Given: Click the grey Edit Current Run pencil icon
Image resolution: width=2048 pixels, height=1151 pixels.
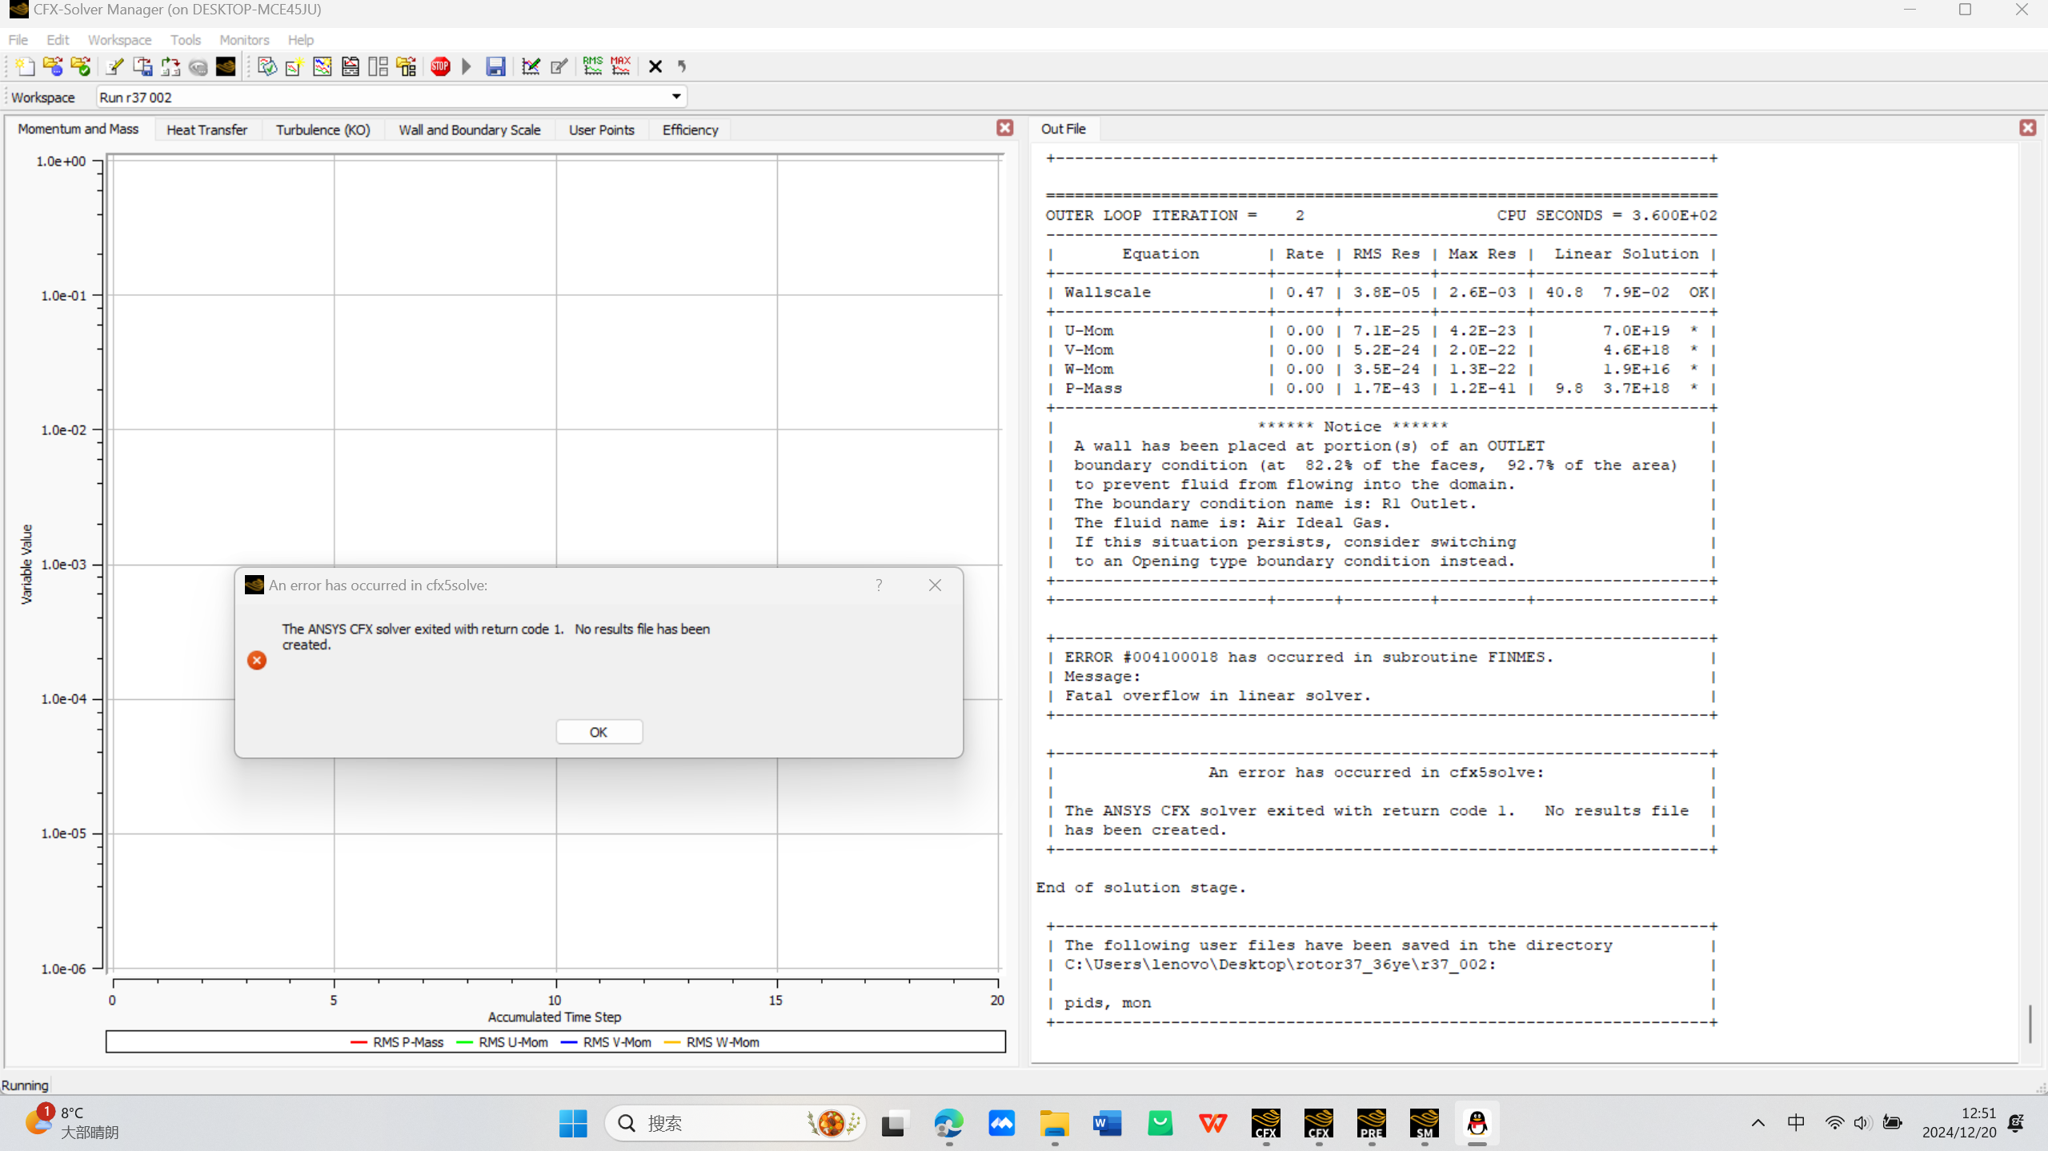Looking at the screenshot, I should [559, 66].
